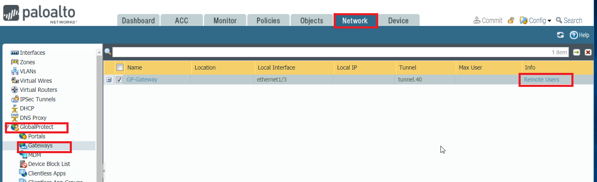Open the Policies tab
This screenshot has width=597, height=182.
click(268, 21)
